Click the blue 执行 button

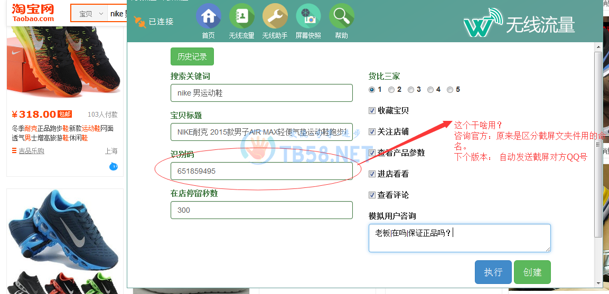click(x=493, y=272)
